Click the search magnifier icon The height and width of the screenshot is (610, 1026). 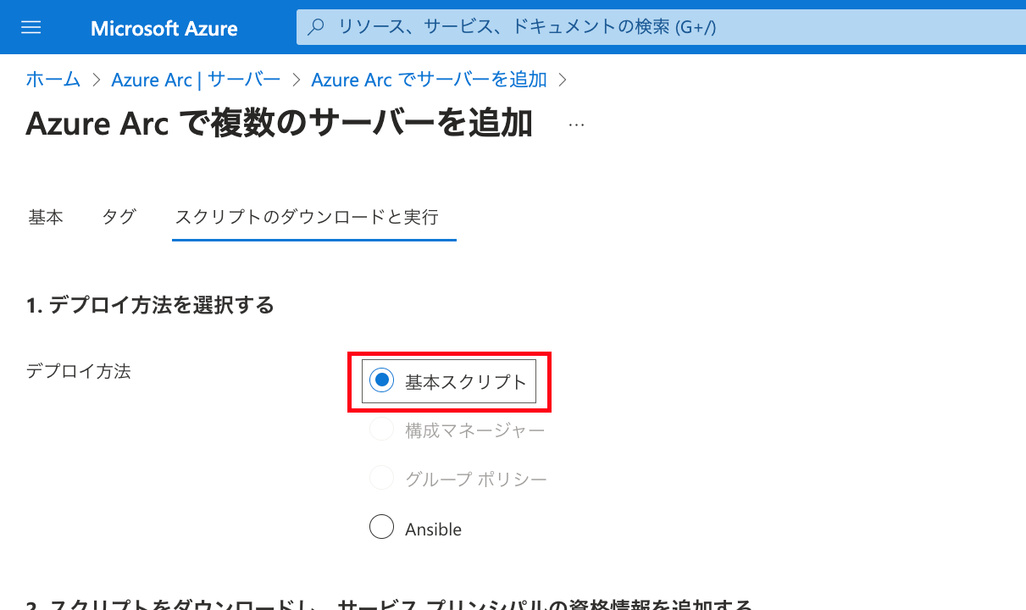click(x=316, y=27)
